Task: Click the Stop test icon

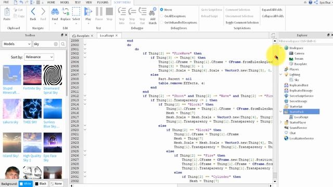Action: click(x=109, y=11)
